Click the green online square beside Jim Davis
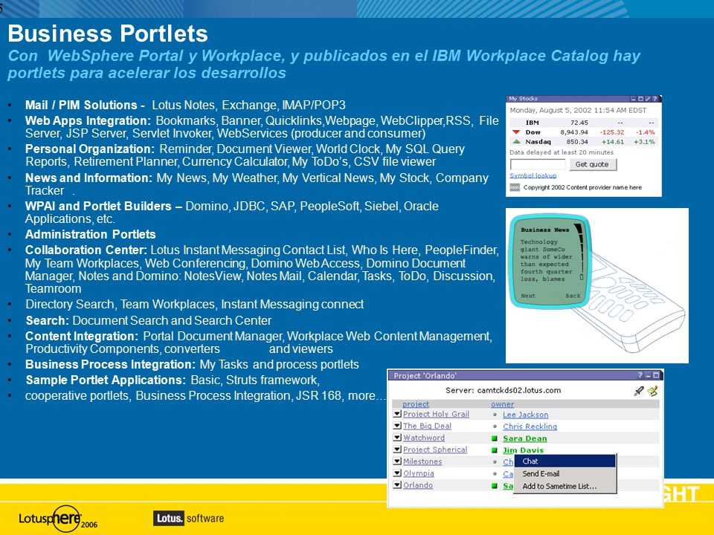This screenshot has height=535, width=714. coord(495,450)
